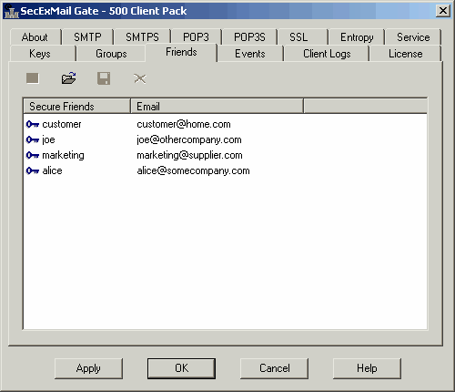This screenshot has height=392, width=455.
Task: Close the SecExMail Gate dialog
Action: tap(443, 11)
